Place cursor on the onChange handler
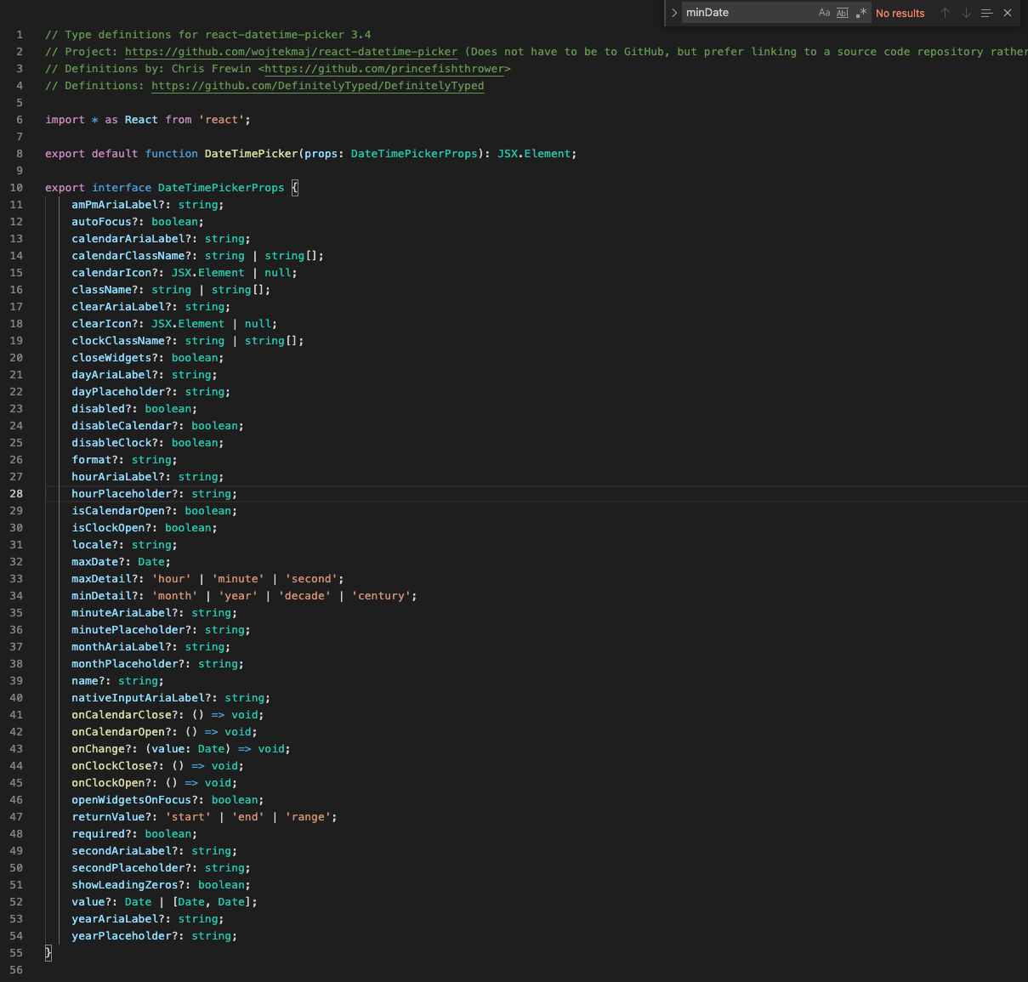Viewport: 1028px width, 982px height. tap(96, 748)
